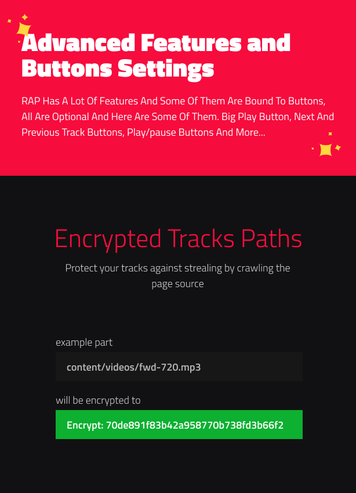The height and width of the screenshot is (493, 356).
Task: Click the 'example part' label
Action: (x=84, y=342)
